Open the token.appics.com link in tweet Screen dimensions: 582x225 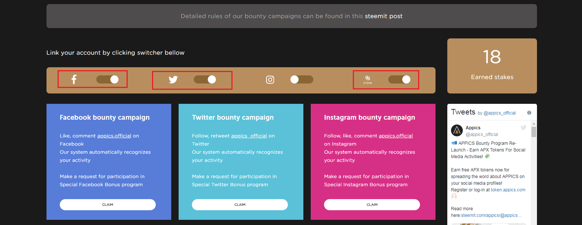(x=508, y=190)
